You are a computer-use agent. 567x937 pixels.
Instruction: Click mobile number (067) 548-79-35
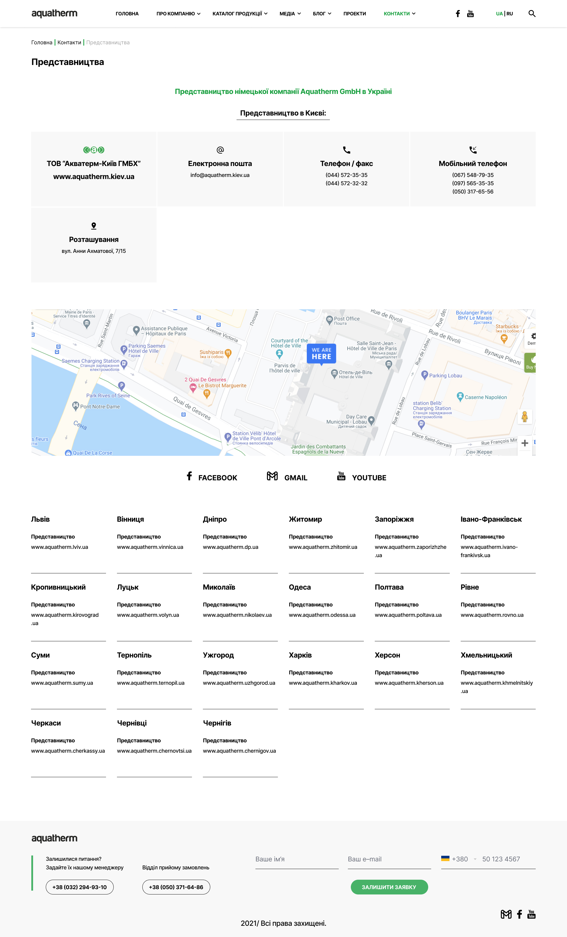[x=473, y=175]
